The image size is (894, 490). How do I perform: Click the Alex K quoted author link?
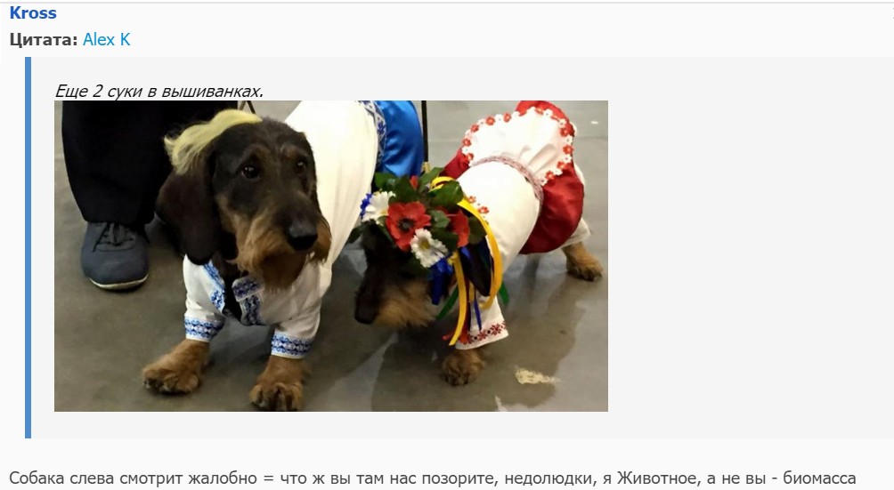(x=107, y=39)
